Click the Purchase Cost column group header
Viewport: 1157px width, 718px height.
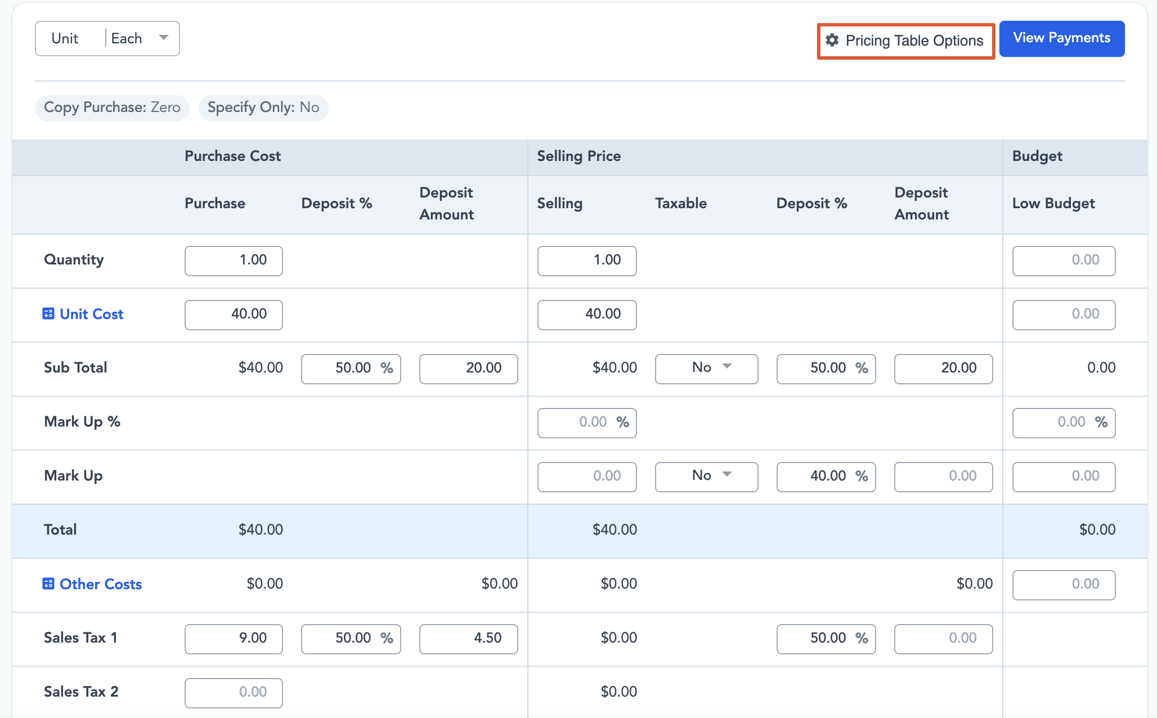[232, 156]
